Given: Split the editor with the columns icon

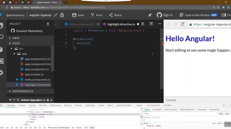Looking at the screenshot, I should (x=151, y=24).
